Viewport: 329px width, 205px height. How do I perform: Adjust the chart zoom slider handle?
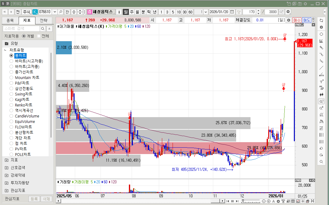pos(243,201)
